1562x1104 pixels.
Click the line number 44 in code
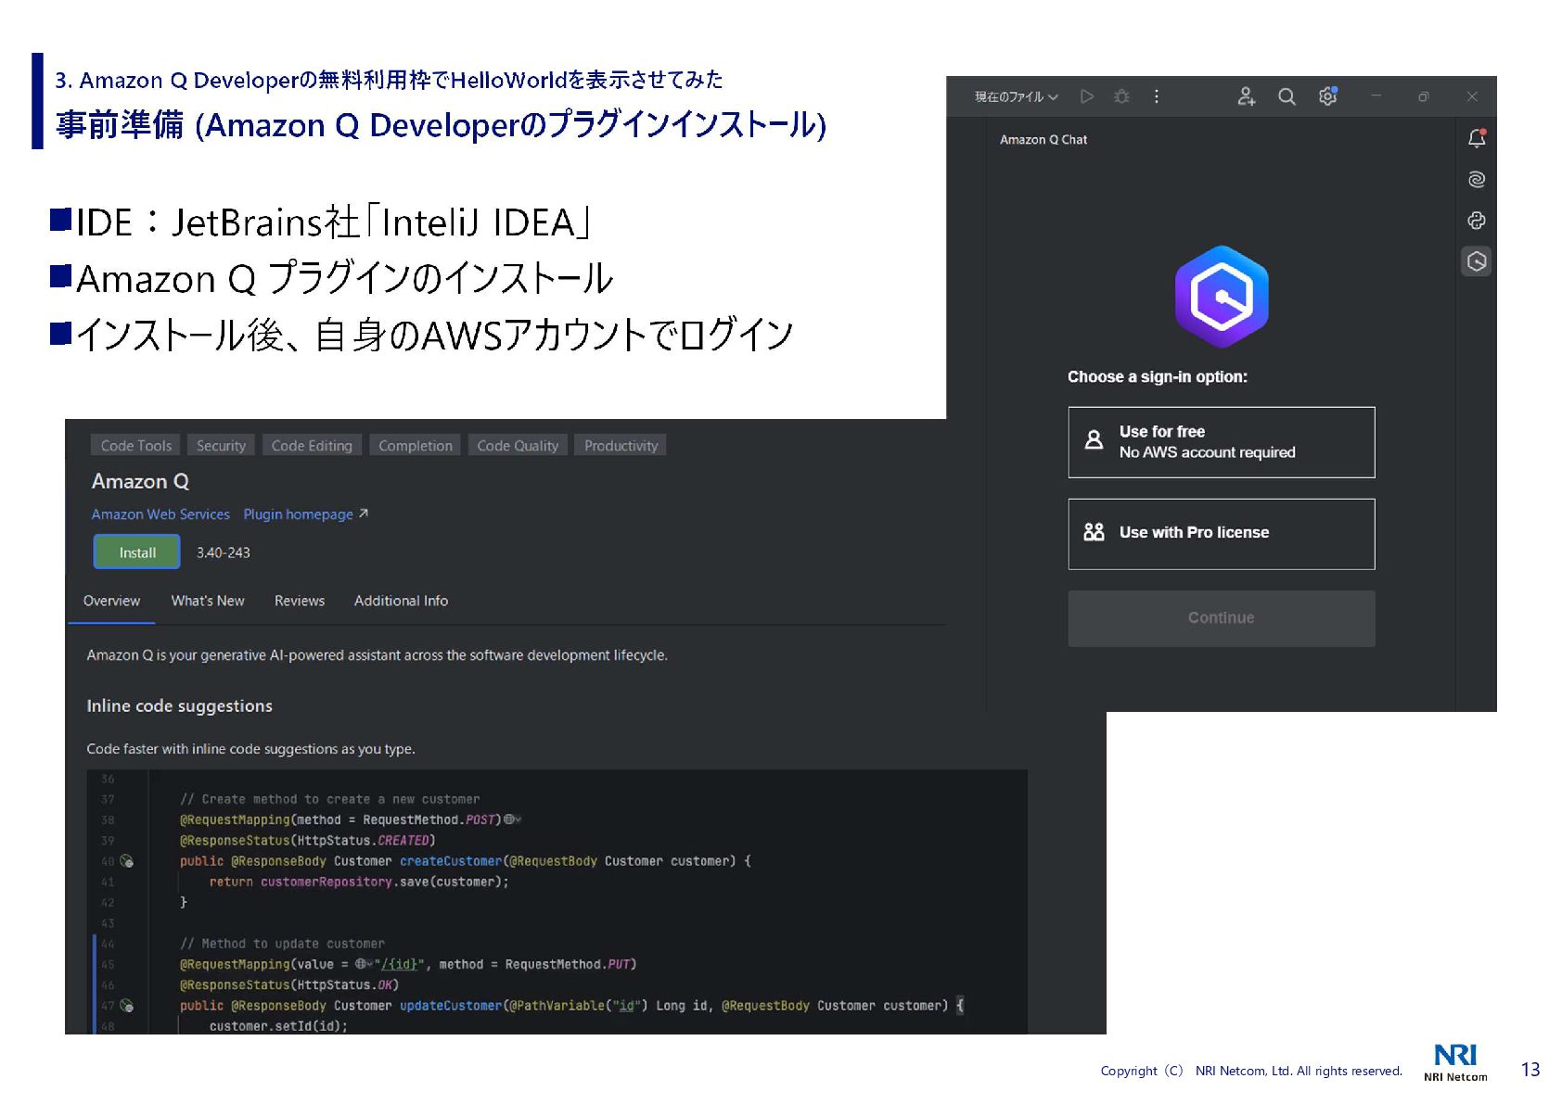point(108,944)
